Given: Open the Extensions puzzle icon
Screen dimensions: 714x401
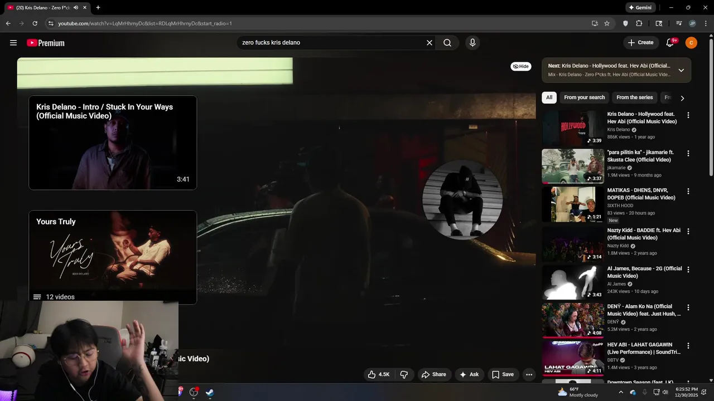Looking at the screenshot, I should click(639, 23).
